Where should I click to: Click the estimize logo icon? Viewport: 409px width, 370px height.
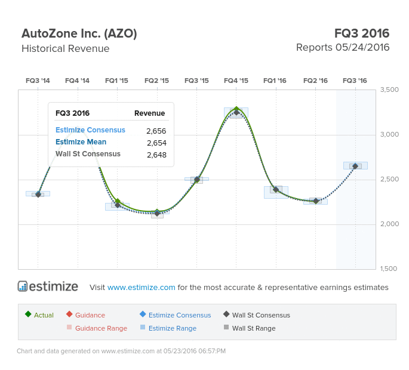click(23, 286)
